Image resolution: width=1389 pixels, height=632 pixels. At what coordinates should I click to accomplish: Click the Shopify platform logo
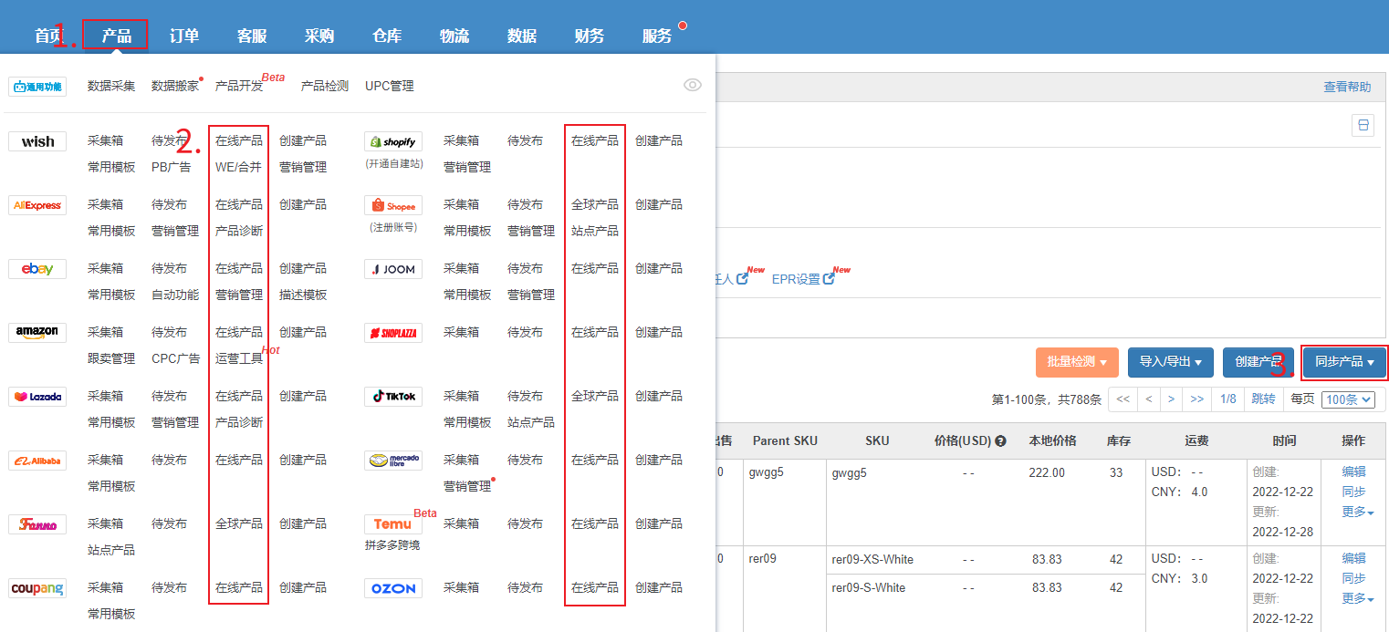click(x=392, y=141)
